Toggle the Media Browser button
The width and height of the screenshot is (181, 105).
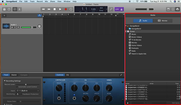point(177,9)
